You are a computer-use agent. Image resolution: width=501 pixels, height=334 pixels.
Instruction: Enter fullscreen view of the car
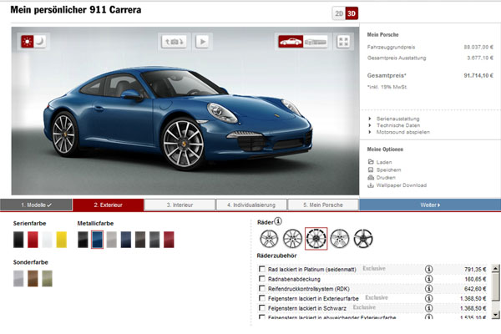(x=343, y=40)
